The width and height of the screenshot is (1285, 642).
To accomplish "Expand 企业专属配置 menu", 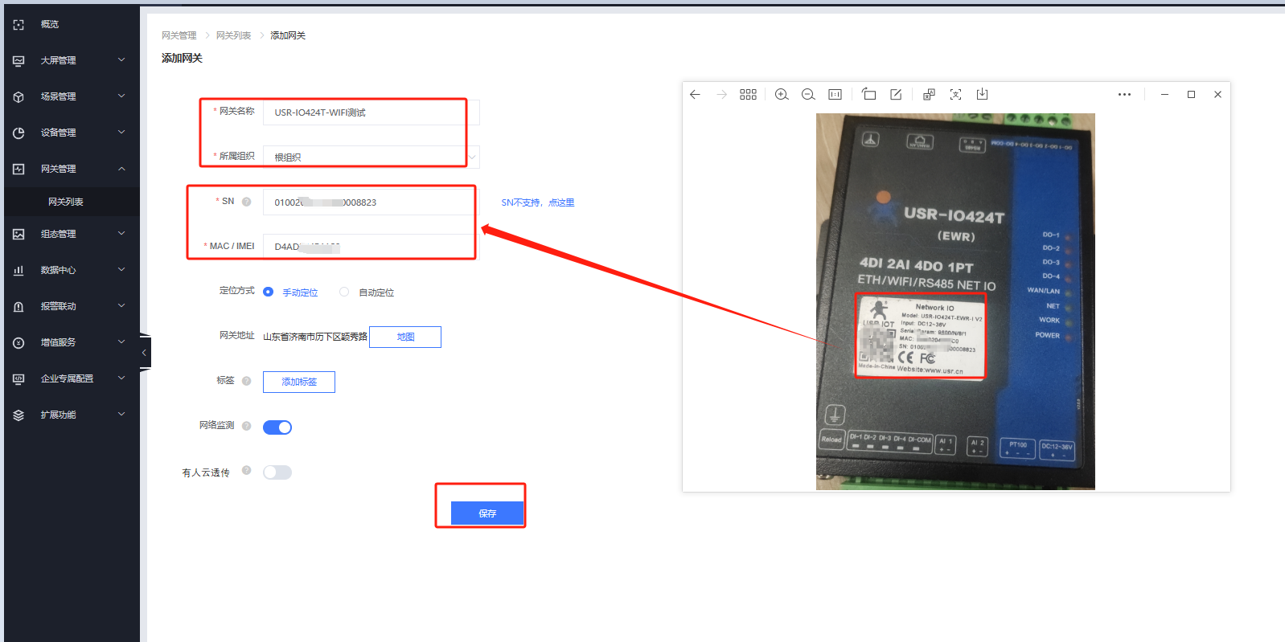I will tap(121, 378).
